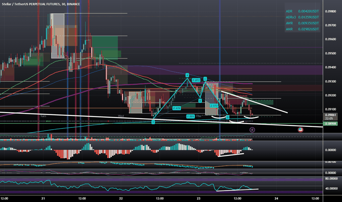The height and width of the screenshot is (202, 342).
Task: Click the 0.476 ratio label
Action: pos(177,108)
